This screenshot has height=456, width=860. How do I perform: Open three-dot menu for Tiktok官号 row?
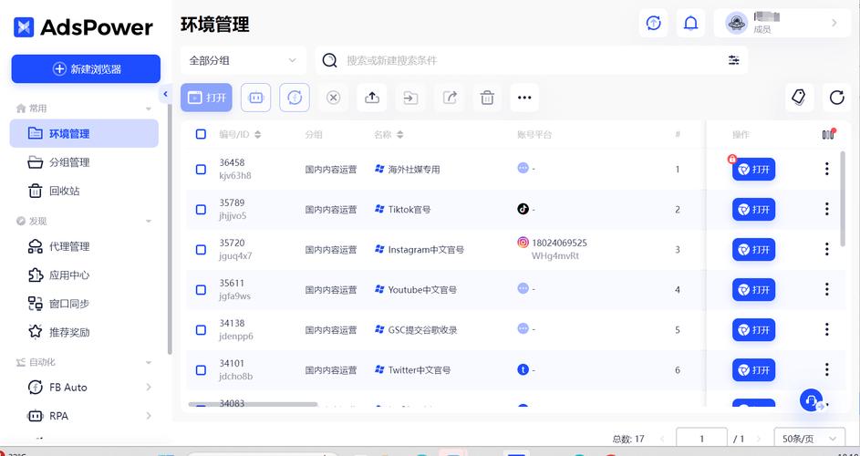tap(827, 209)
